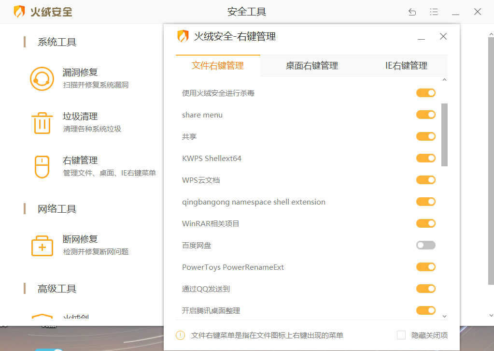
Task: Open 断网修复 tool label
Action: pos(80,239)
